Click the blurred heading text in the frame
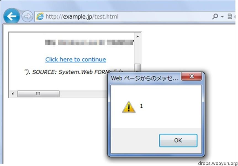238x166 pixels. click(89, 42)
